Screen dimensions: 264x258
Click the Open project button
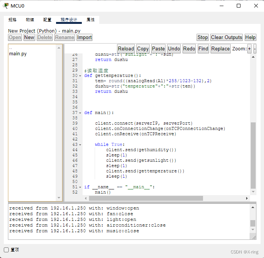click(x=15, y=37)
